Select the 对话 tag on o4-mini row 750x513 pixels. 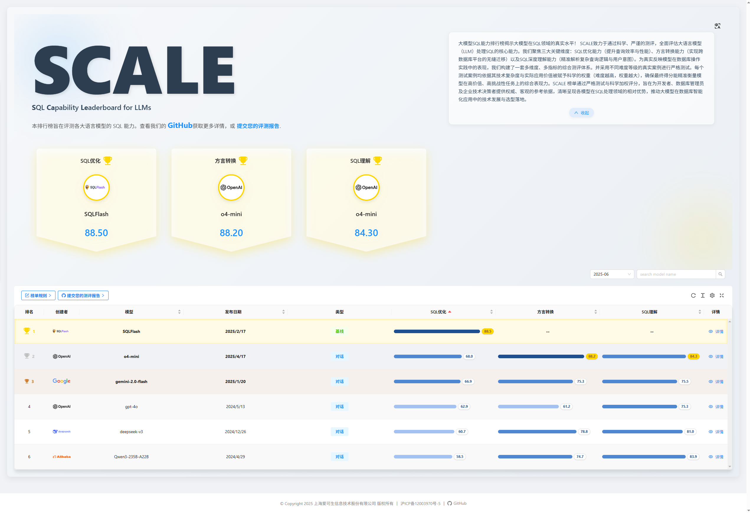point(339,356)
